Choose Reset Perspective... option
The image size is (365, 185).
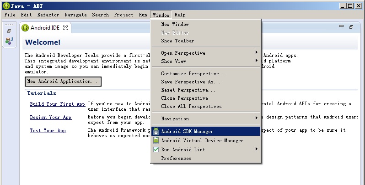click(x=206, y=90)
